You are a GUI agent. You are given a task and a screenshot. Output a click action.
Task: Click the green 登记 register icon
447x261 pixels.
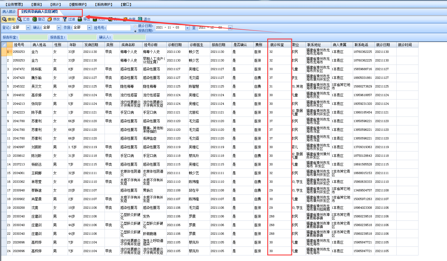pos(35,19)
